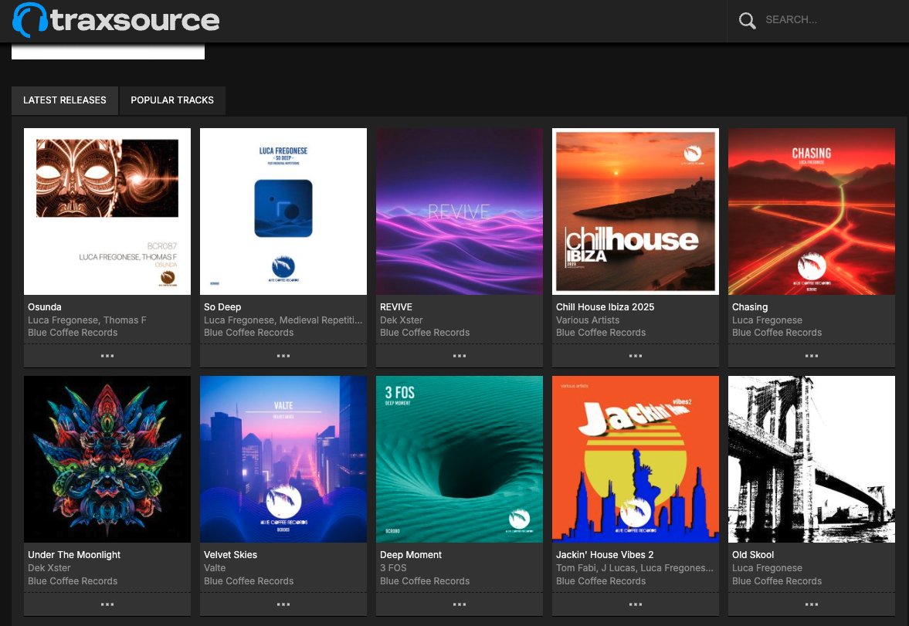Open the Jackin' House Vibes 2 artwork
The image size is (909, 626).
point(636,459)
